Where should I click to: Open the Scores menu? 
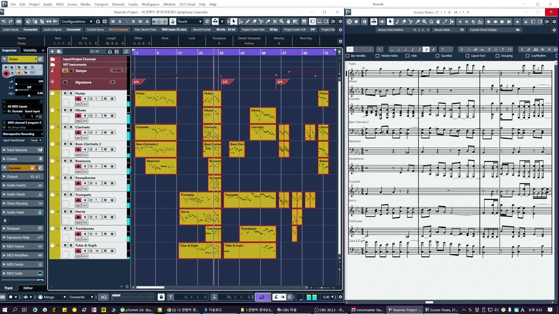72,4
